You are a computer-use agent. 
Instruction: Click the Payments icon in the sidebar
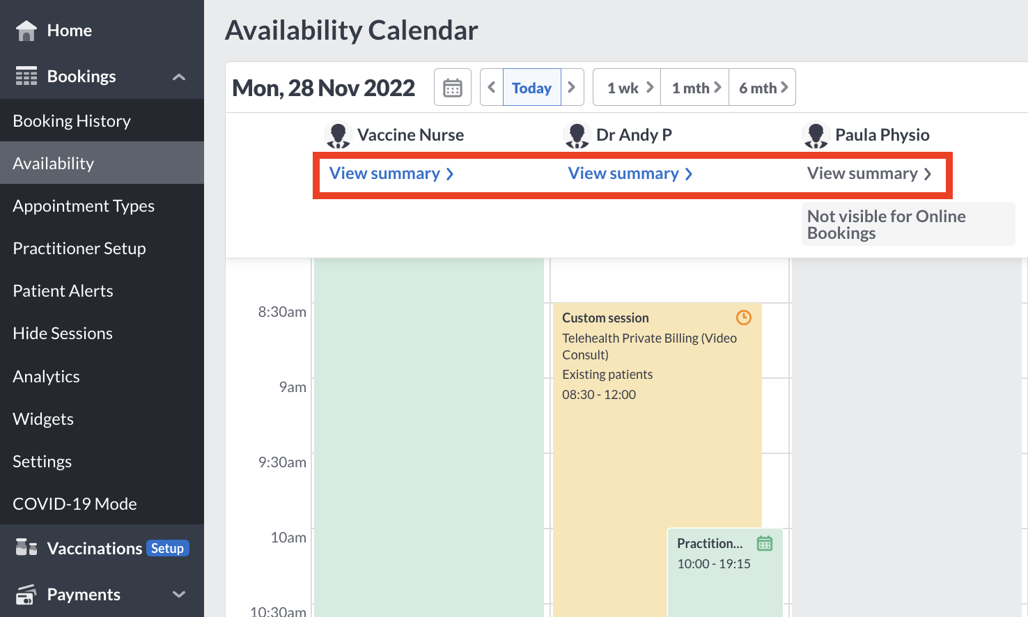25,594
